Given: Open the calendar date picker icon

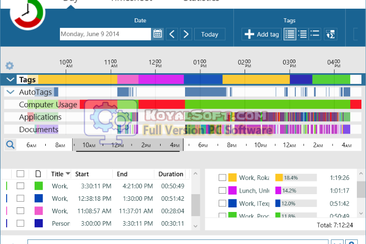Looking at the screenshot, I should tap(158, 34).
